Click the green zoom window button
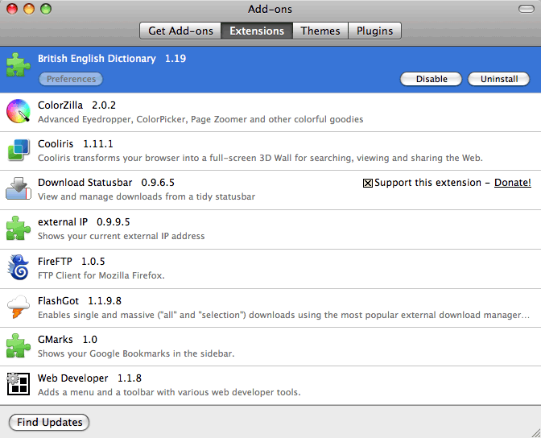 46,9
